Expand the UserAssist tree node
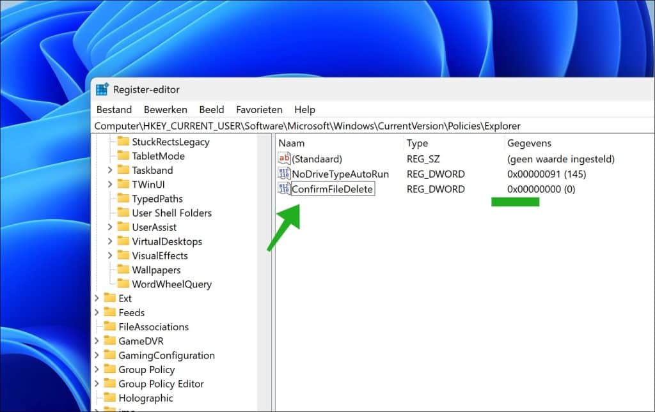 110,227
